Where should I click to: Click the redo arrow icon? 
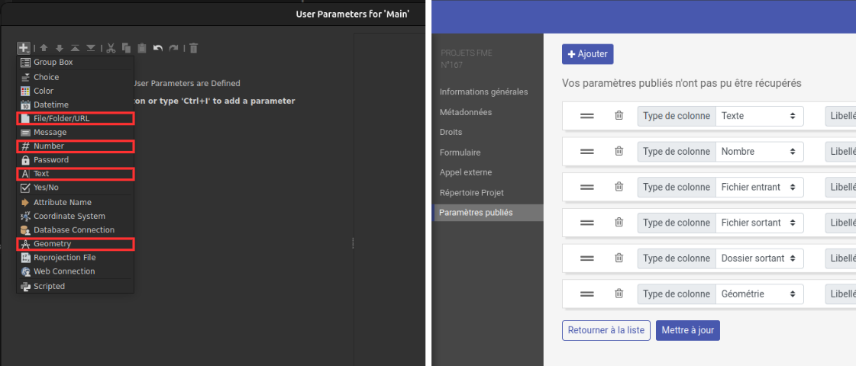click(x=173, y=48)
